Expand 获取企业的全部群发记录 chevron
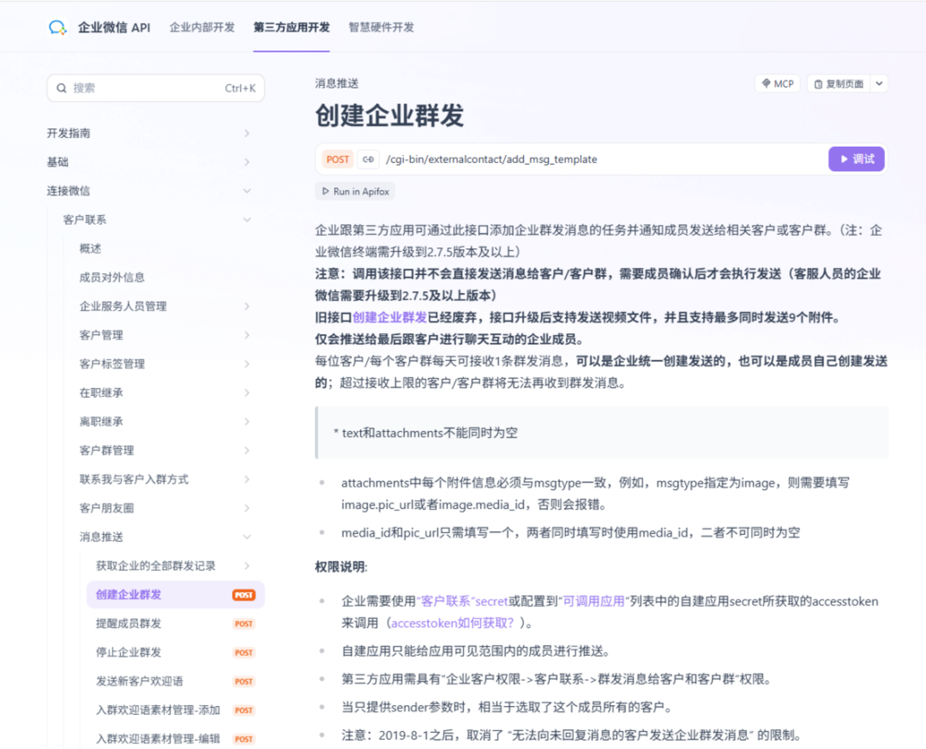The width and height of the screenshot is (926, 749). (247, 566)
